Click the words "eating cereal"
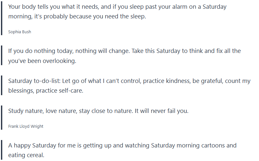 coord(26,155)
